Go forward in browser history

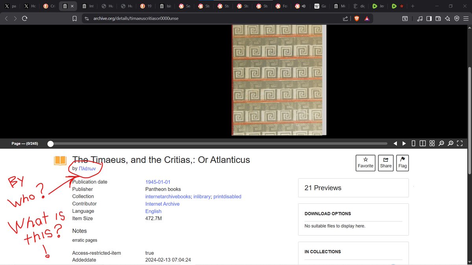[x=15, y=18]
